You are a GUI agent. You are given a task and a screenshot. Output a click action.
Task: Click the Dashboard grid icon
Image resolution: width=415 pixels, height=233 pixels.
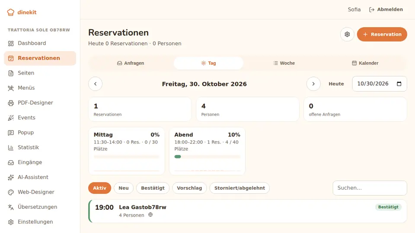point(11,44)
